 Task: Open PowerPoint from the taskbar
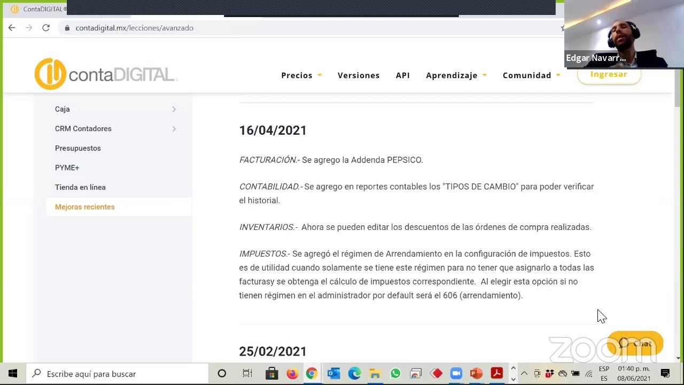click(x=476, y=374)
